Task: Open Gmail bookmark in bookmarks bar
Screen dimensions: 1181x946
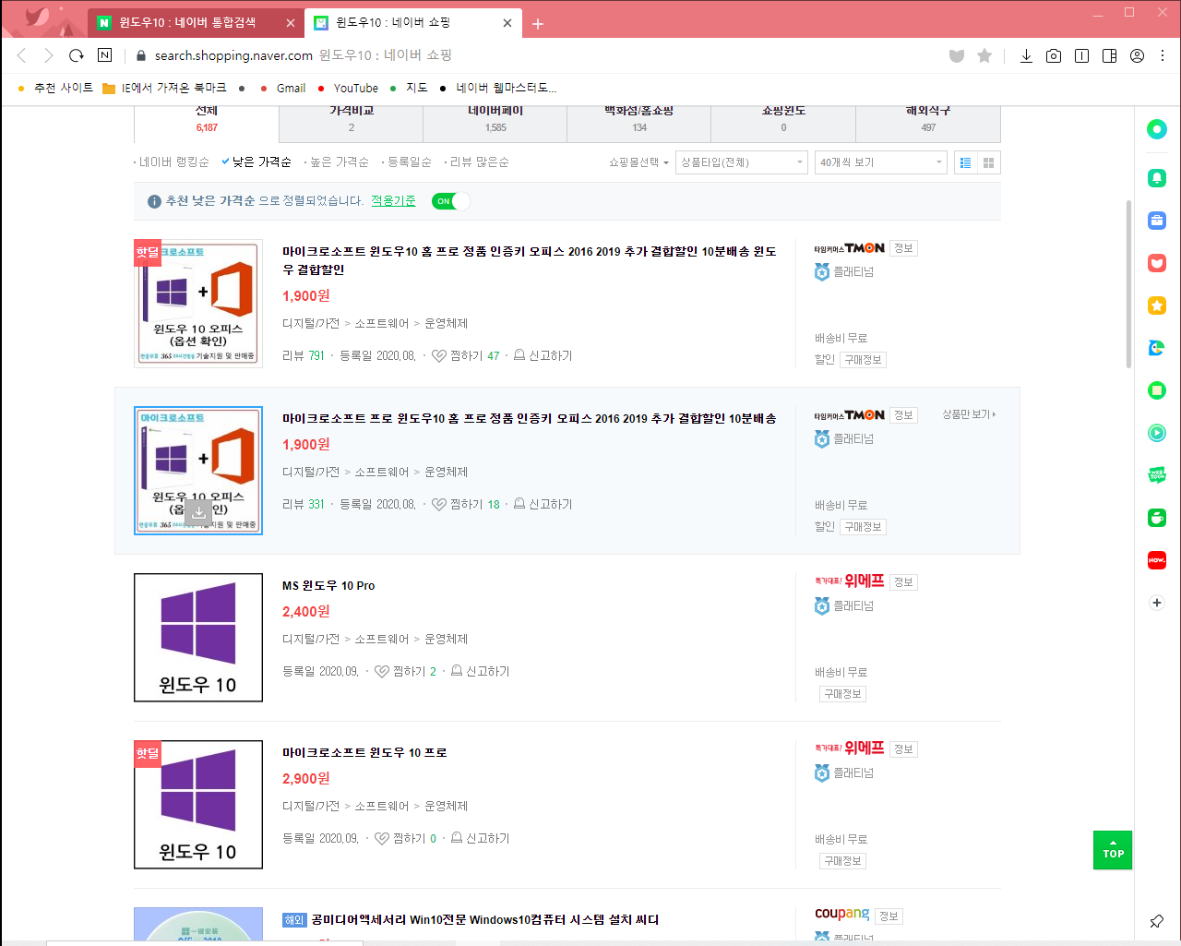Action: [283, 89]
